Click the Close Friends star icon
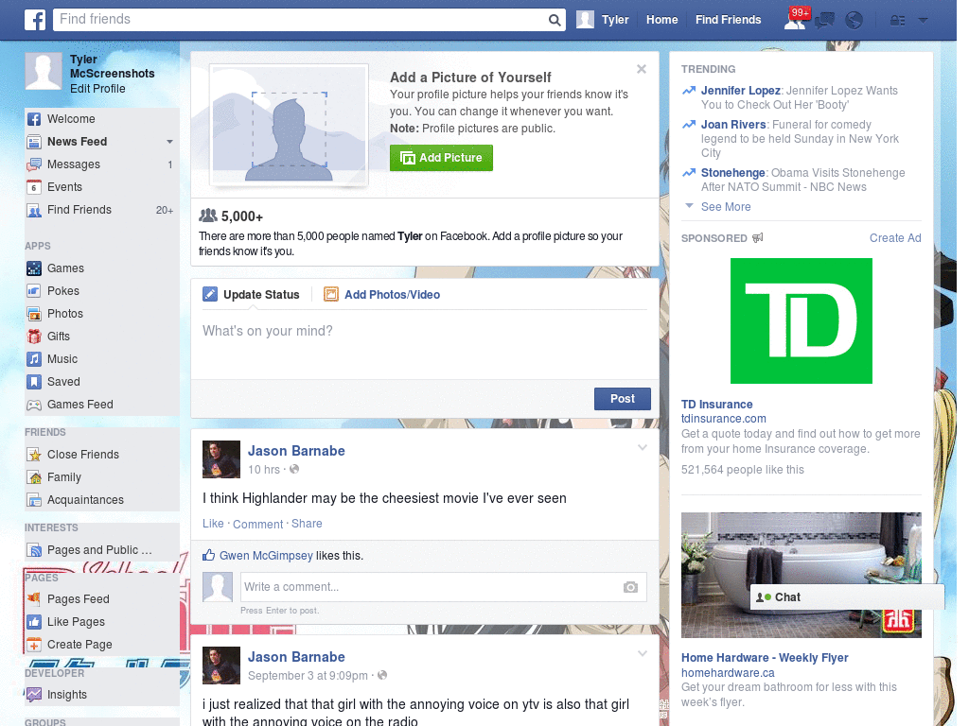Screen dimensions: 969x726 [x=34, y=455]
